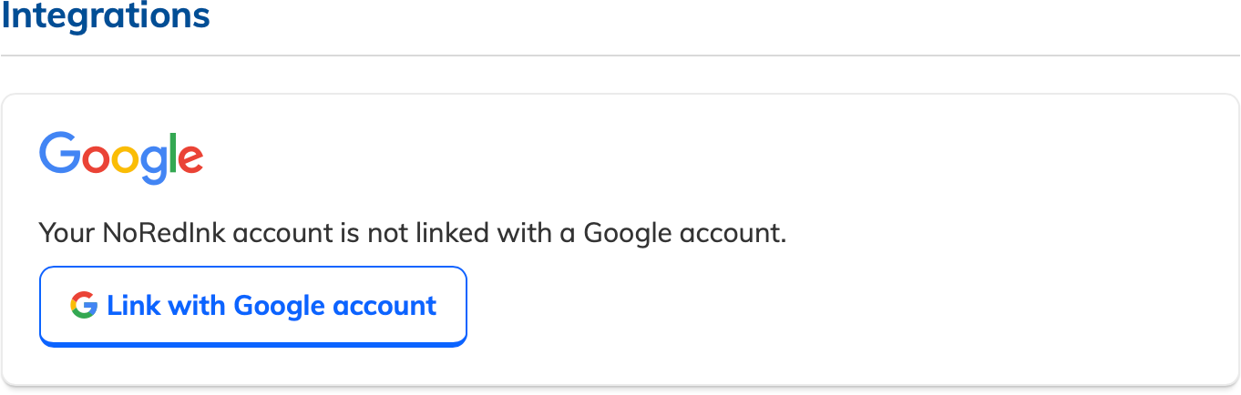Screen dimensions: 1241x395
Task: Click the multicolor G icon in the button
Action: pos(84,305)
